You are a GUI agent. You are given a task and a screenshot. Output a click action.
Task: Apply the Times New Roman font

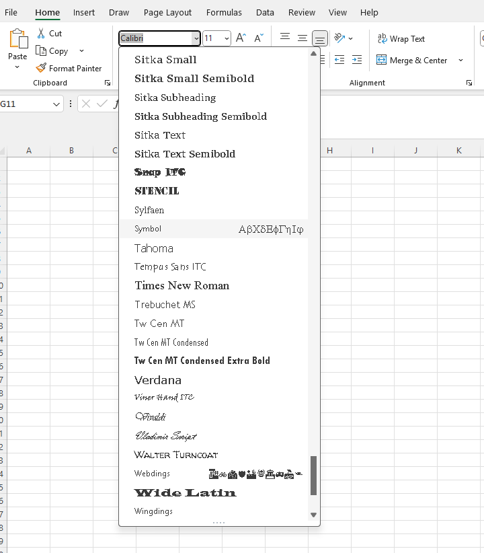tap(214, 285)
